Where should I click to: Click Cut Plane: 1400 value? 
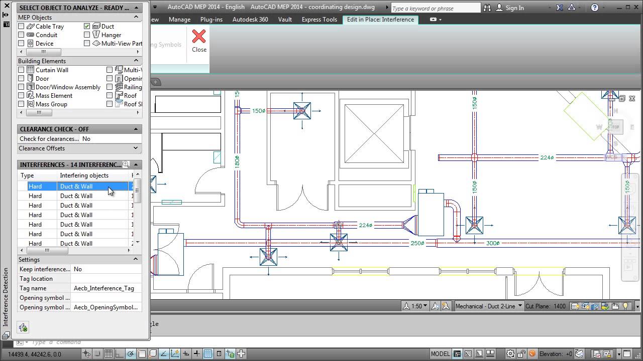[546, 306]
